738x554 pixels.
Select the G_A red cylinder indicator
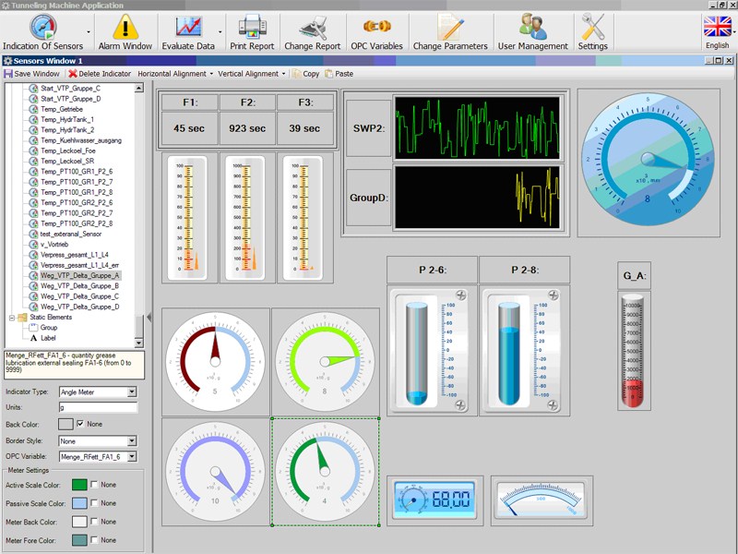[x=634, y=350]
